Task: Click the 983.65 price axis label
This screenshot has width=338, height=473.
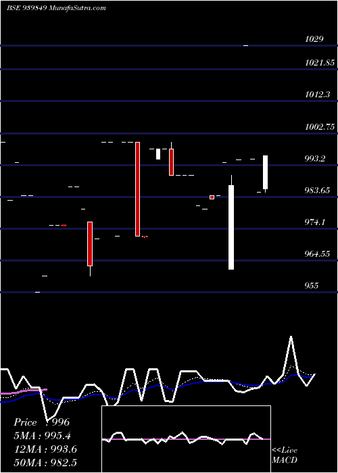Action: (x=317, y=191)
